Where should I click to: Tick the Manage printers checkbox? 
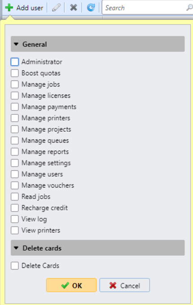point(15,118)
